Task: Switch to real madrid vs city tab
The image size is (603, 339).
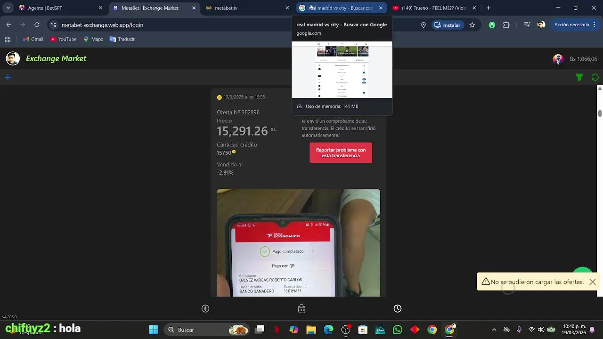Action: click(x=341, y=8)
